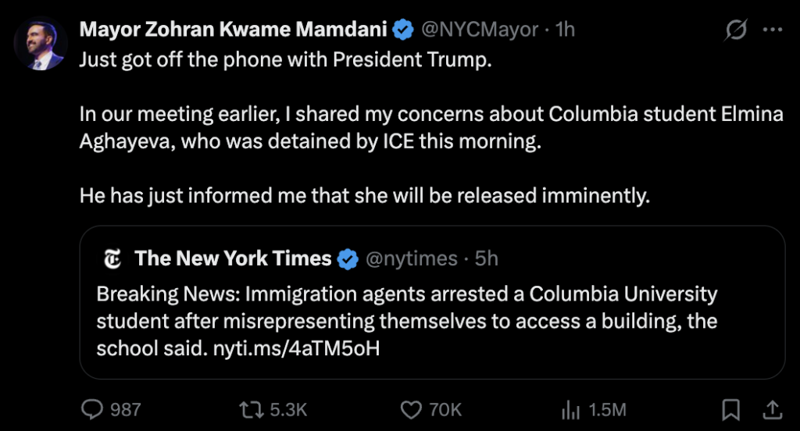Click the Times' blue verified badge
The image size is (800, 431).
[348, 259]
